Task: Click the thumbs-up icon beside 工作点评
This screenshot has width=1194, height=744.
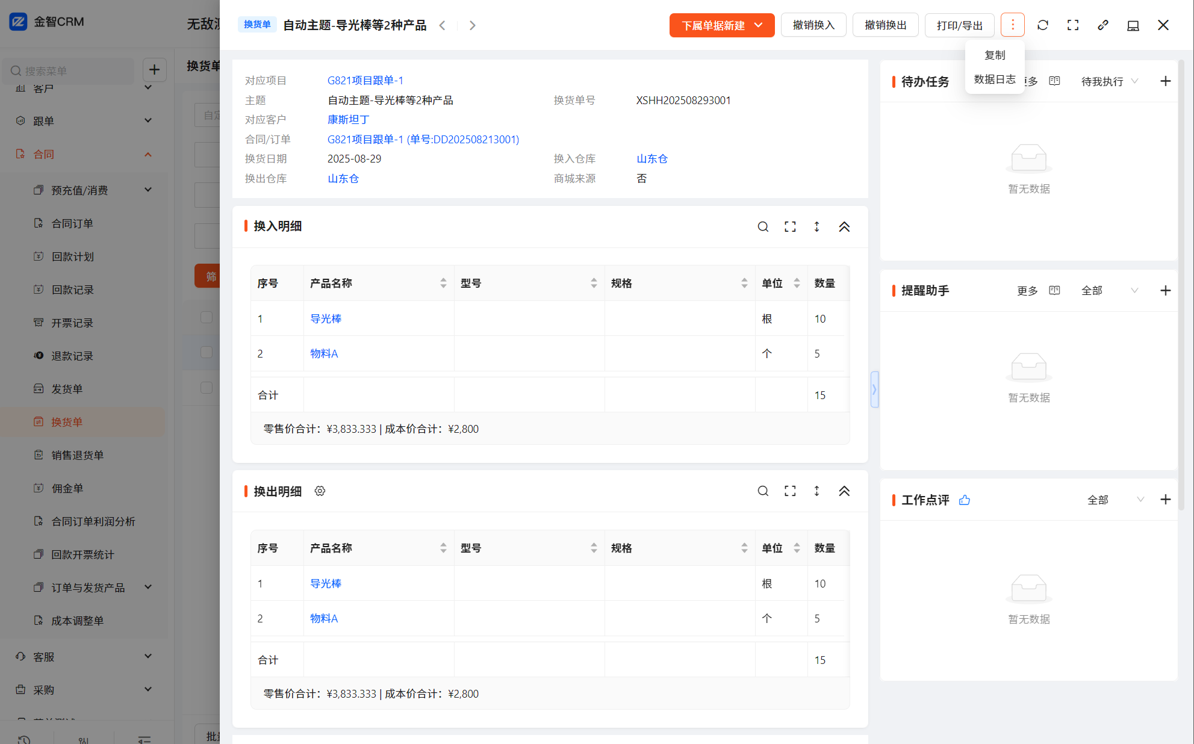Action: (x=965, y=500)
